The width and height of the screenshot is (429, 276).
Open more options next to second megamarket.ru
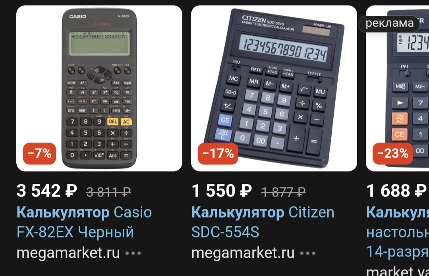click(308, 253)
